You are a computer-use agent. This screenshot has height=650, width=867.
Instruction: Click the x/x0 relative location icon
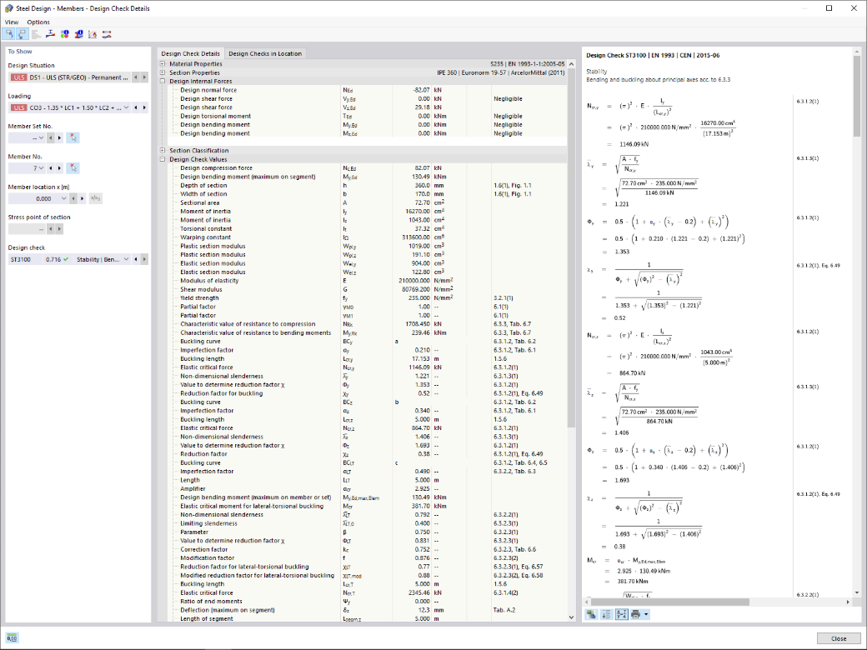click(95, 198)
